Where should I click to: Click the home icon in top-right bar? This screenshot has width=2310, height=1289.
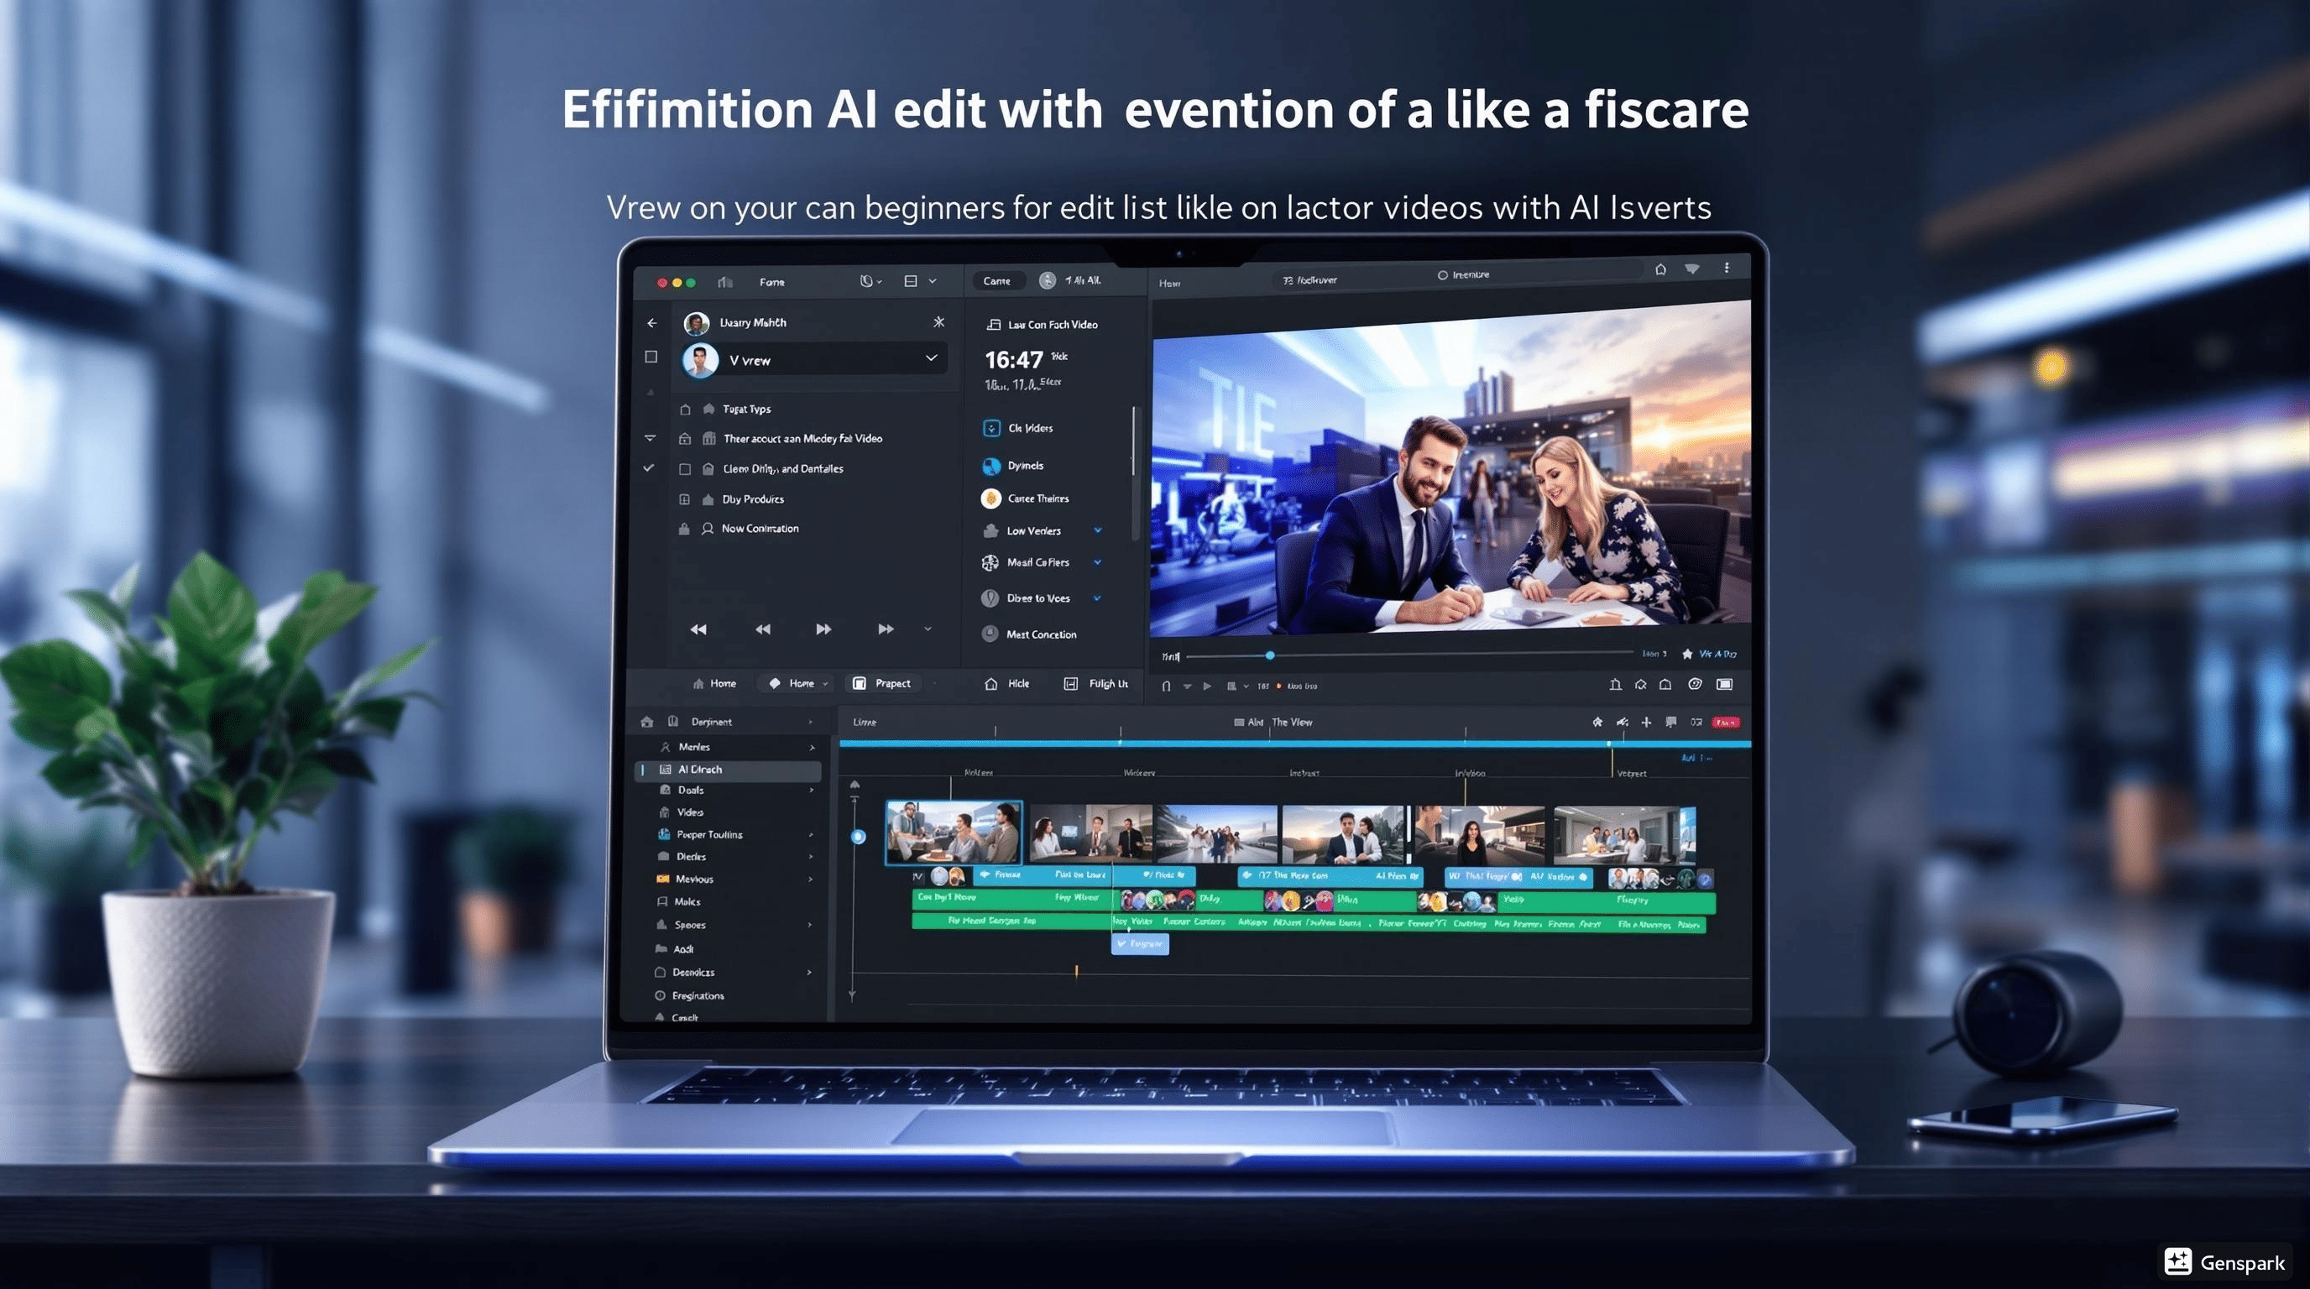tap(1661, 269)
